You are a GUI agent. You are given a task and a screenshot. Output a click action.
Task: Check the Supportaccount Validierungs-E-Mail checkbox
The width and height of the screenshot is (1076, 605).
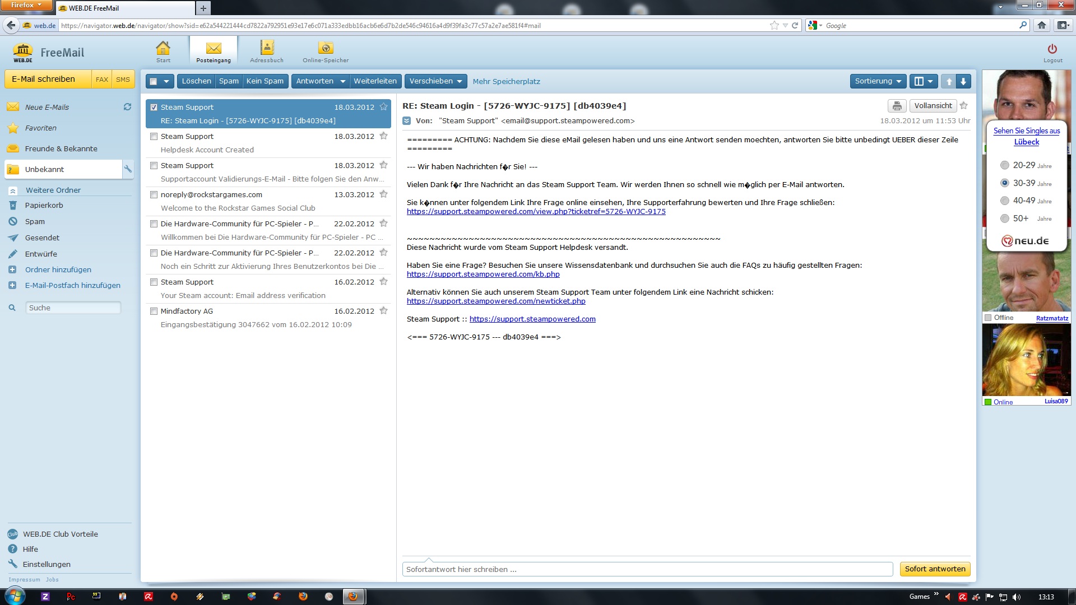(154, 165)
